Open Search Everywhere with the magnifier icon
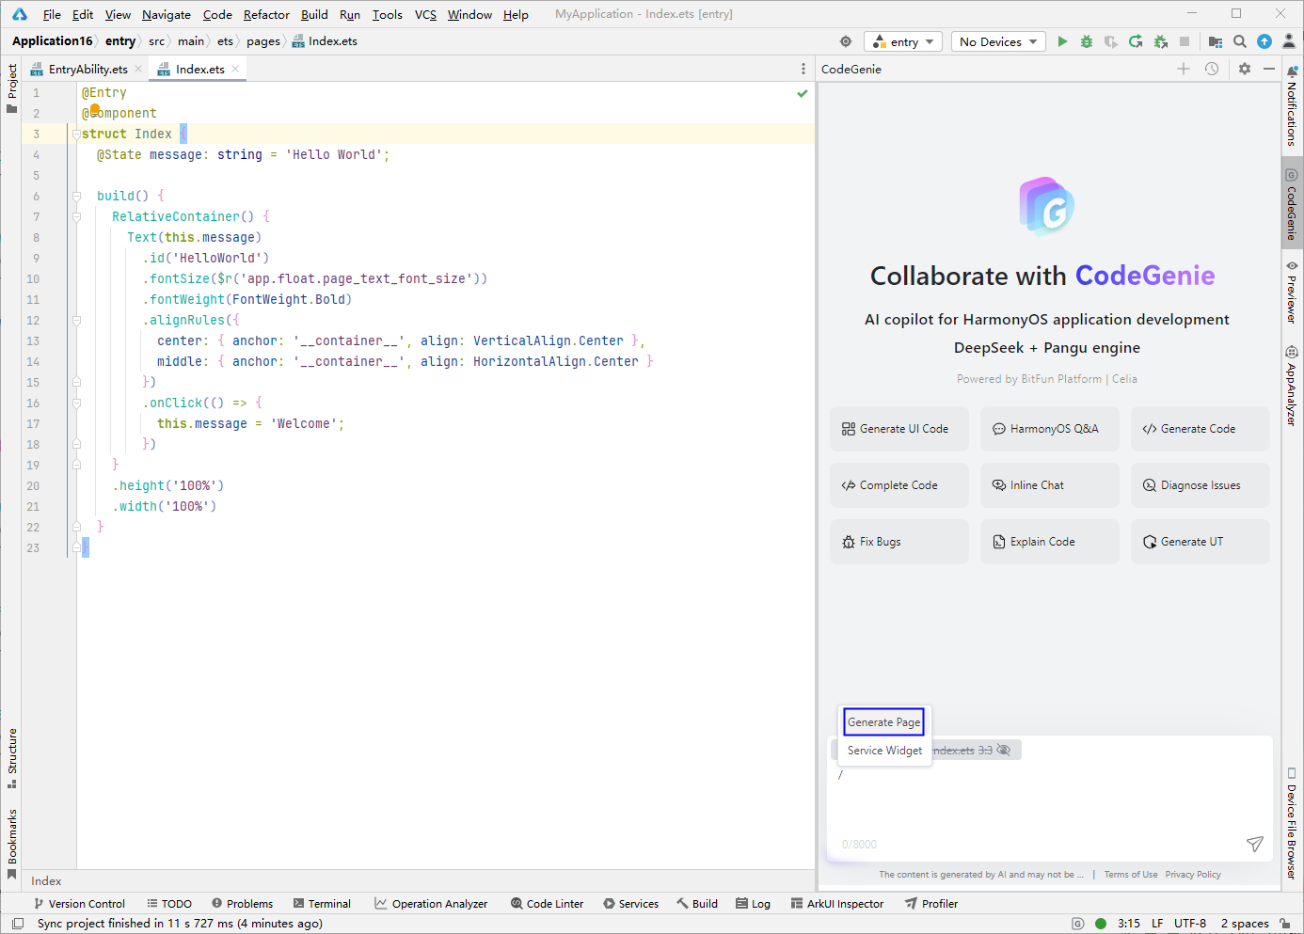The height and width of the screenshot is (934, 1304). (x=1240, y=41)
